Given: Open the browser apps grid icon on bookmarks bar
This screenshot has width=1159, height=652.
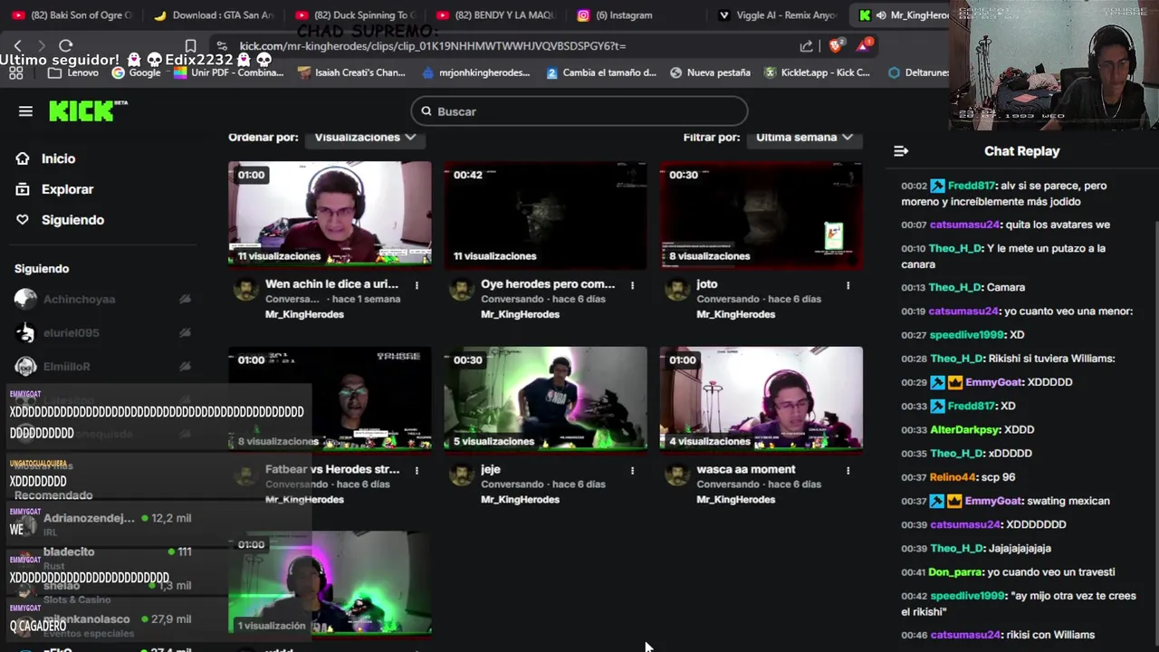Looking at the screenshot, I should [15, 72].
